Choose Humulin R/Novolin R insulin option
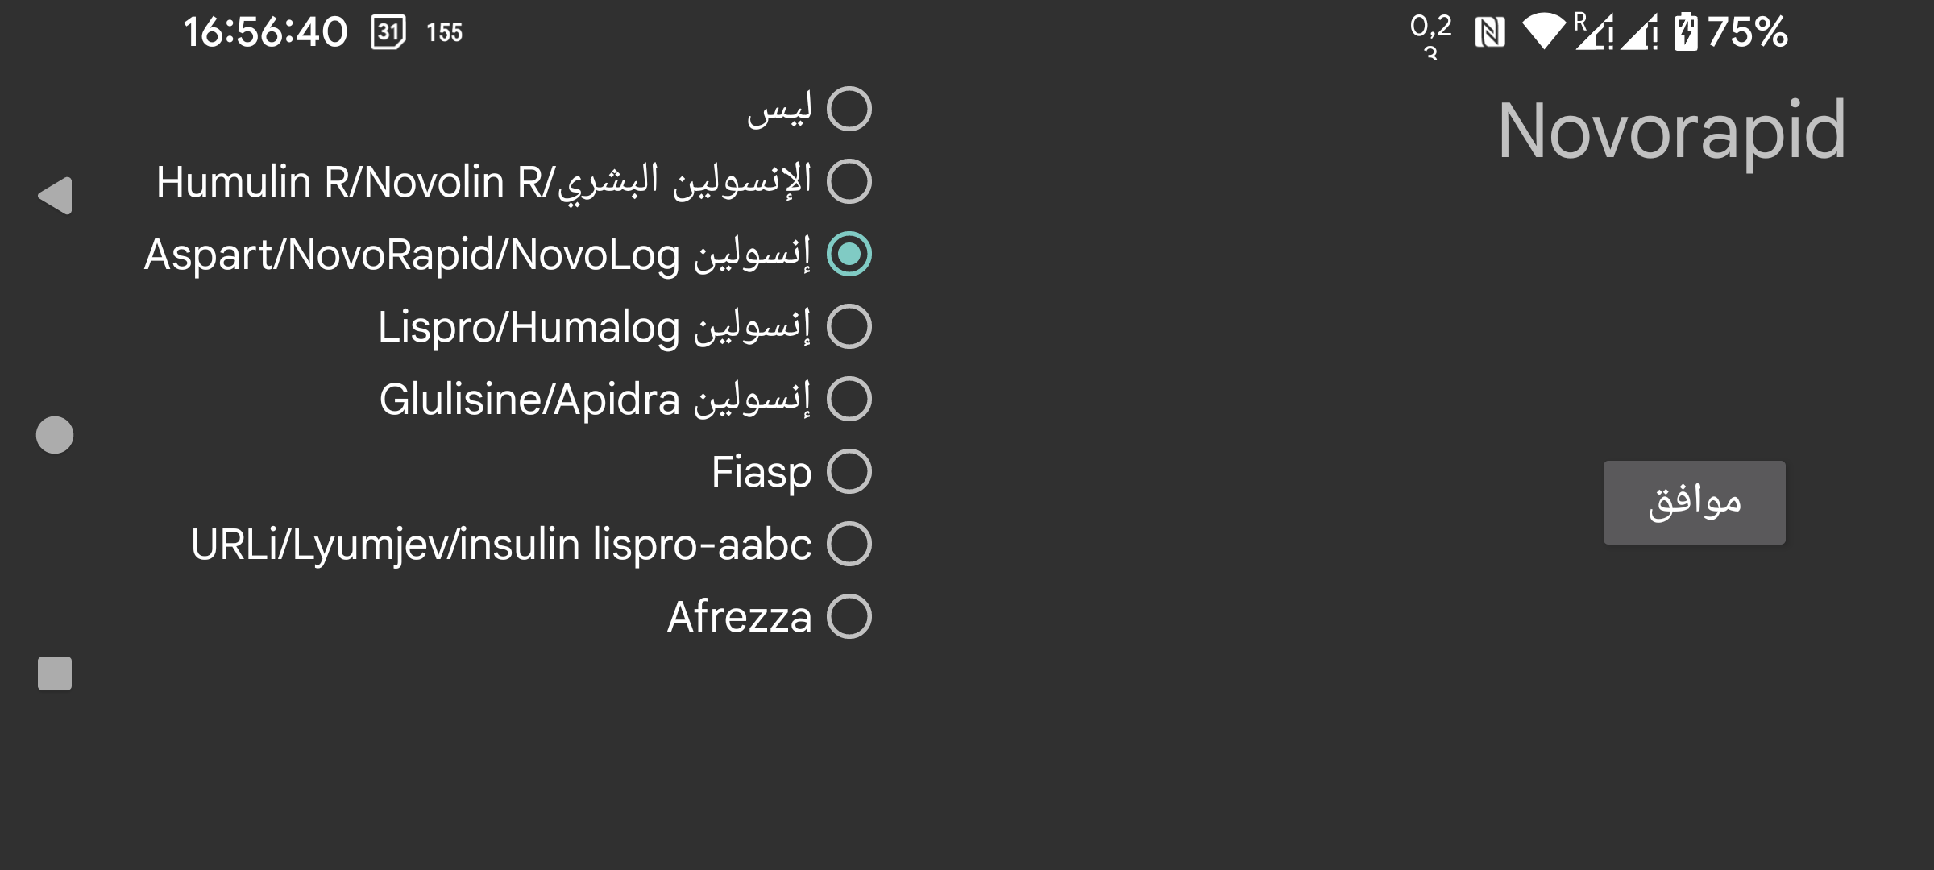1934x870 pixels. (x=849, y=181)
